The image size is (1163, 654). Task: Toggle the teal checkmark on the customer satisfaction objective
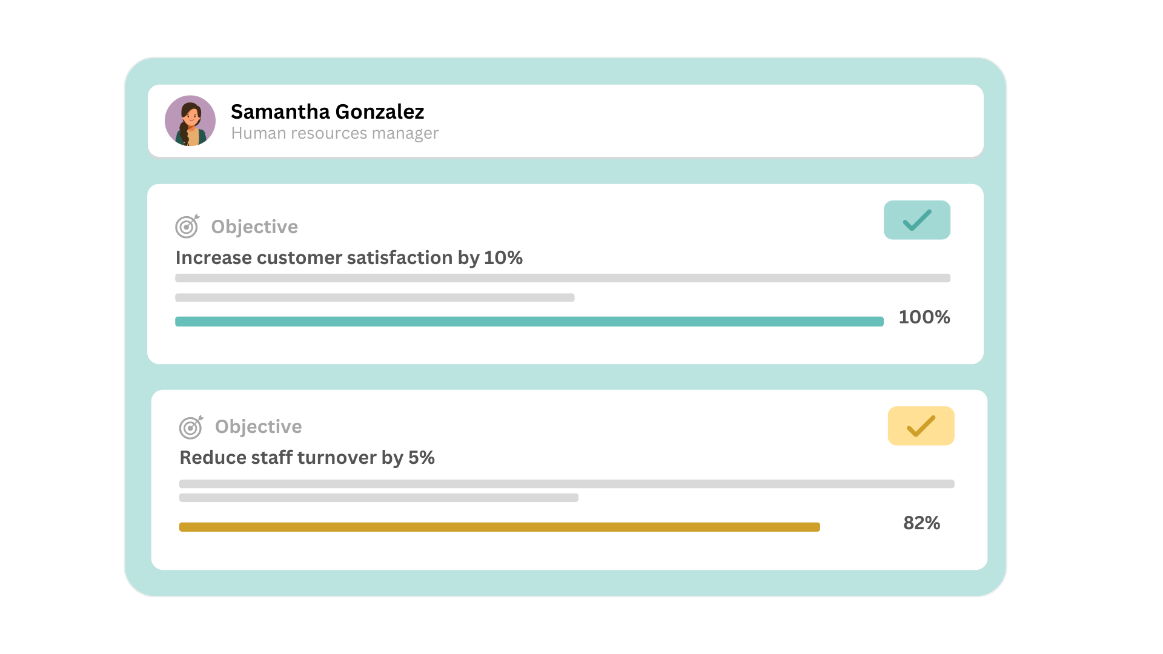916,220
